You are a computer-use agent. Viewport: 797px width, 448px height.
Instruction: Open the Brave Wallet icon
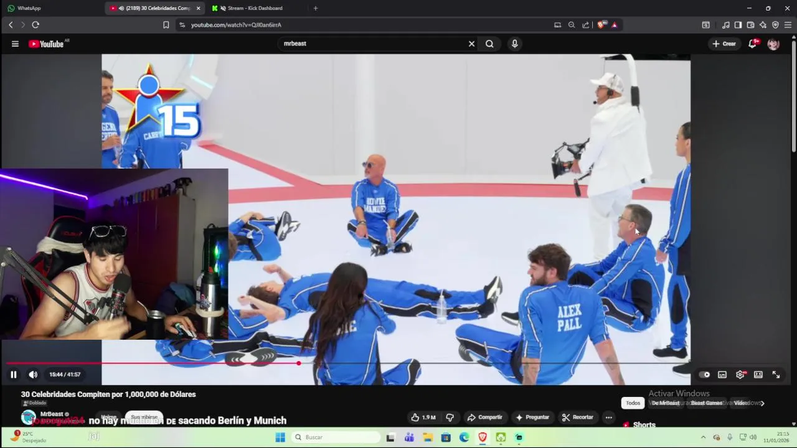(750, 25)
